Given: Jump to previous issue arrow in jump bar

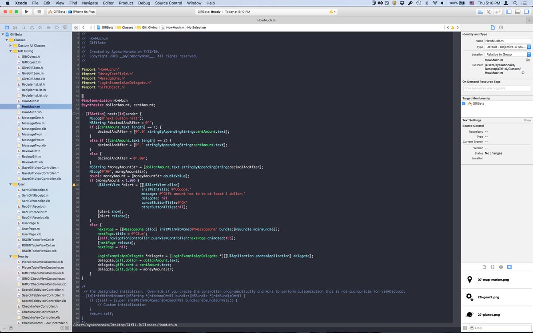Looking at the screenshot, I should 447,28.
